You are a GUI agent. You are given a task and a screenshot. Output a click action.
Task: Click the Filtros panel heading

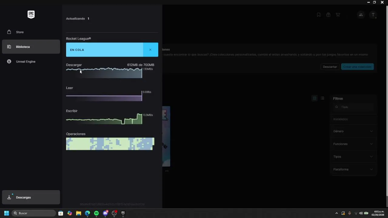point(338,98)
